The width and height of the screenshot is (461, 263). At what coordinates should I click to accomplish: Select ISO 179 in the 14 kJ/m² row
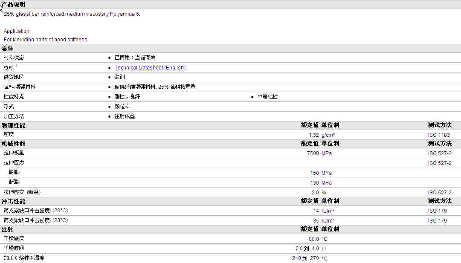[438, 211]
